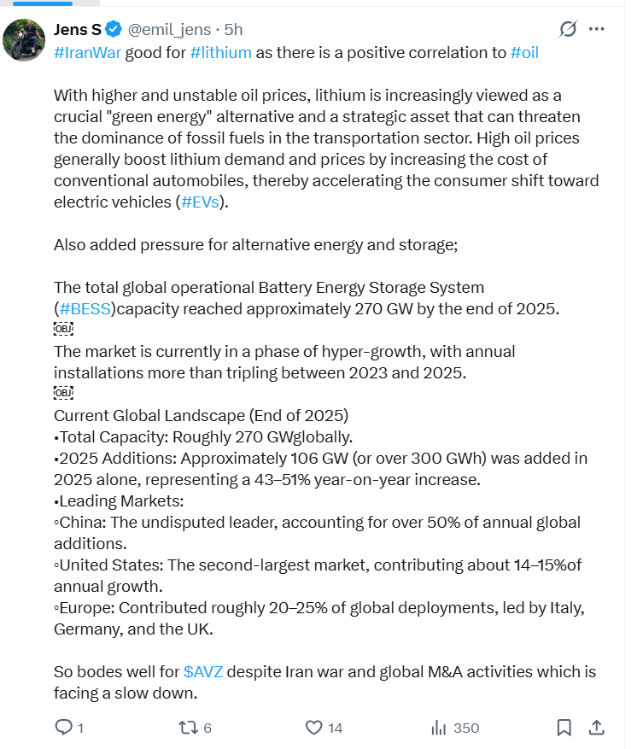Follow the #lithium hashtag link

[x=220, y=52]
